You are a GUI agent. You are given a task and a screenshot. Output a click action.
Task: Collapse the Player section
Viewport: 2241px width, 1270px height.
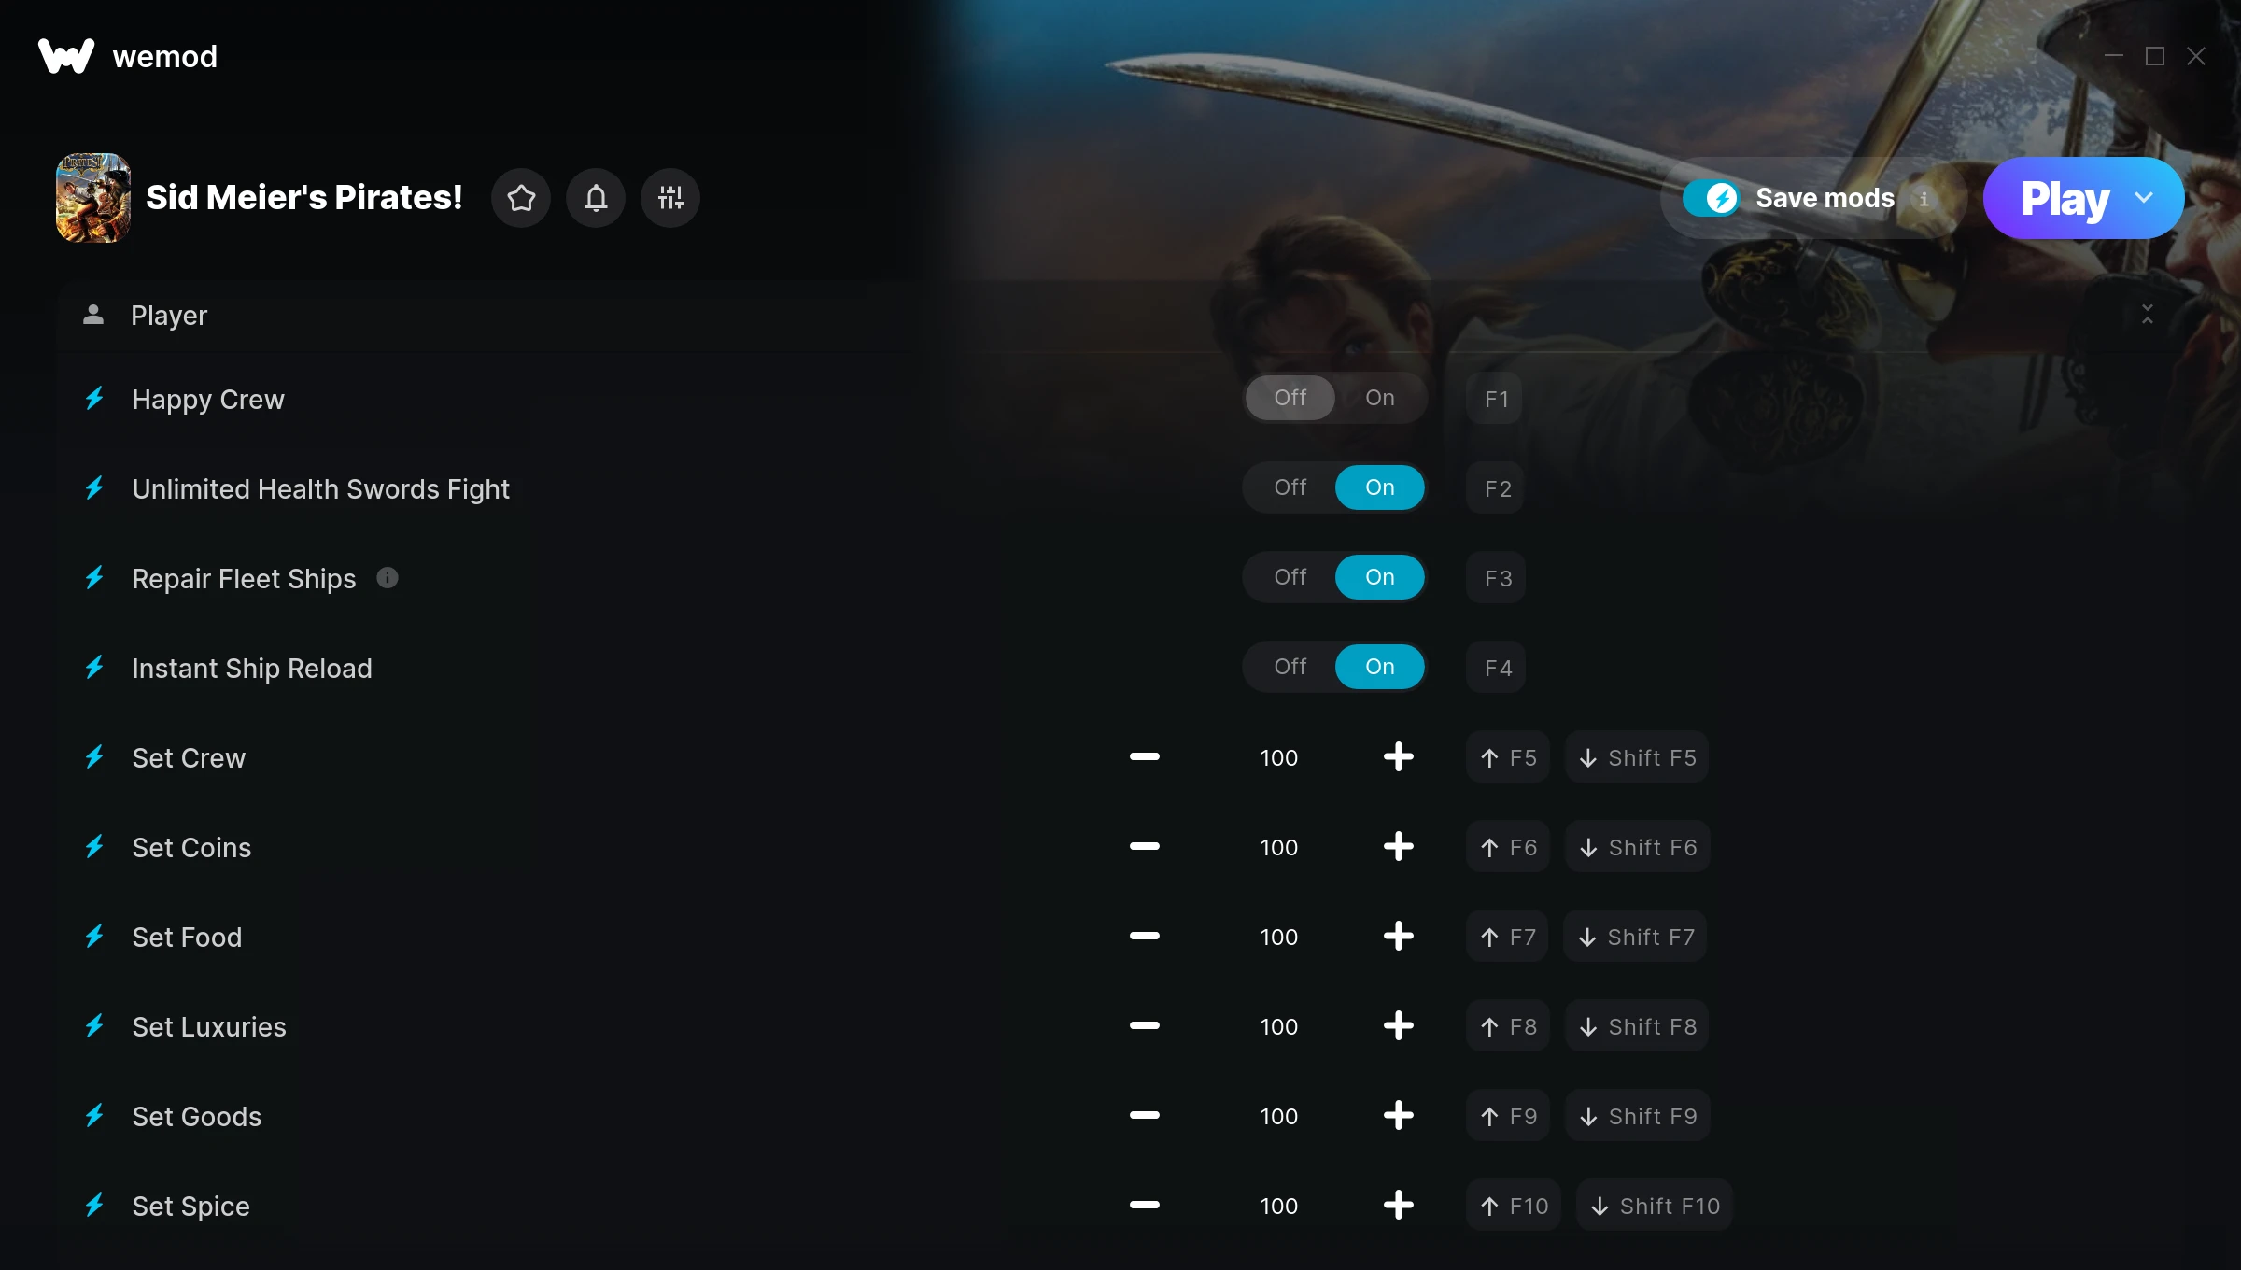(2147, 315)
